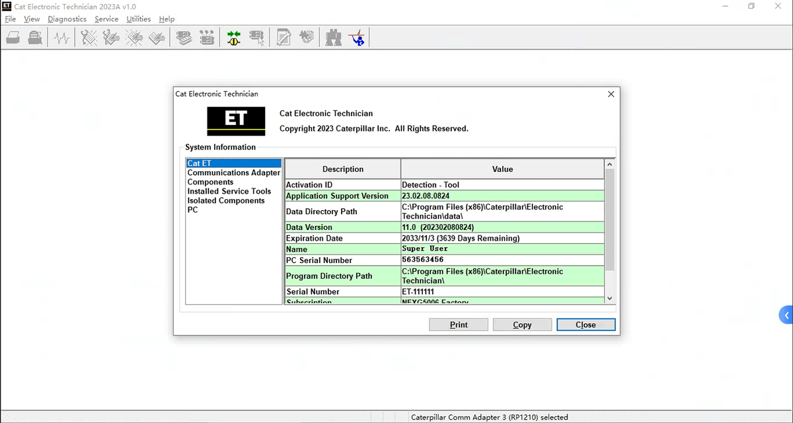The height and width of the screenshot is (423, 793).
Task: Click the Value column header
Action: click(502, 169)
